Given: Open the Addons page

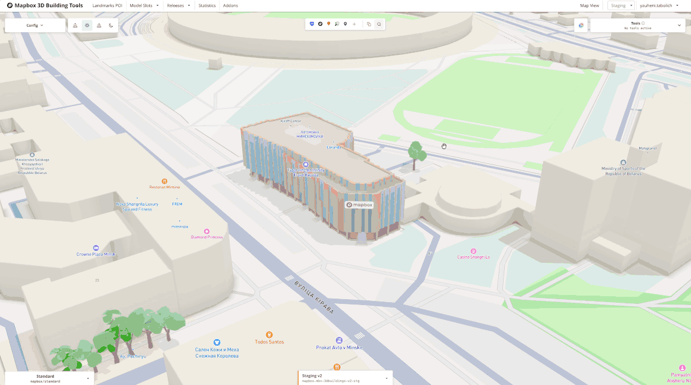Looking at the screenshot, I should click(x=230, y=6).
